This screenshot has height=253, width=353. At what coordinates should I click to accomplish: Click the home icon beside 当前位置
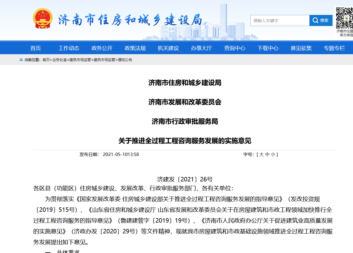coord(21,60)
